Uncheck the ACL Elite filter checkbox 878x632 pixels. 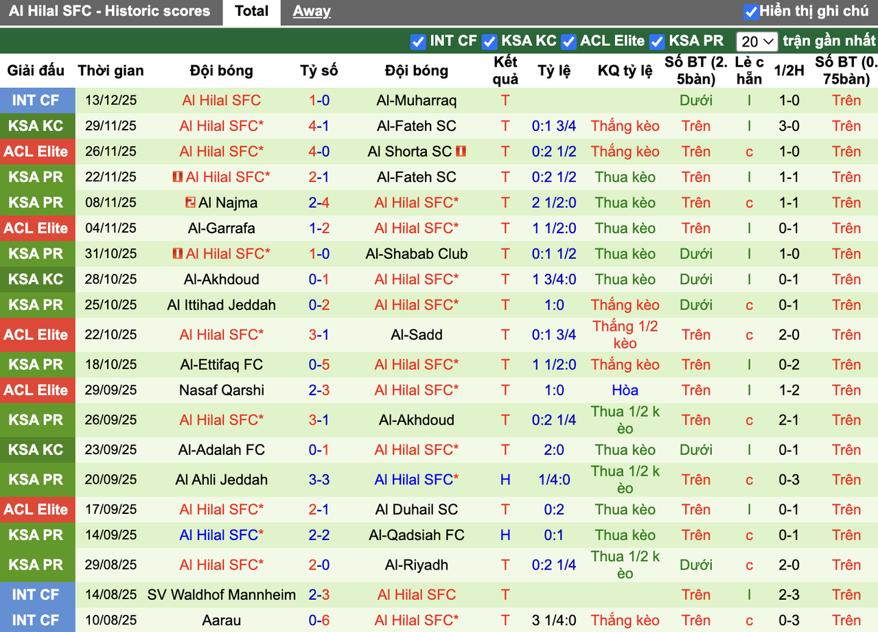pyautogui.click(x=568, y=42)
